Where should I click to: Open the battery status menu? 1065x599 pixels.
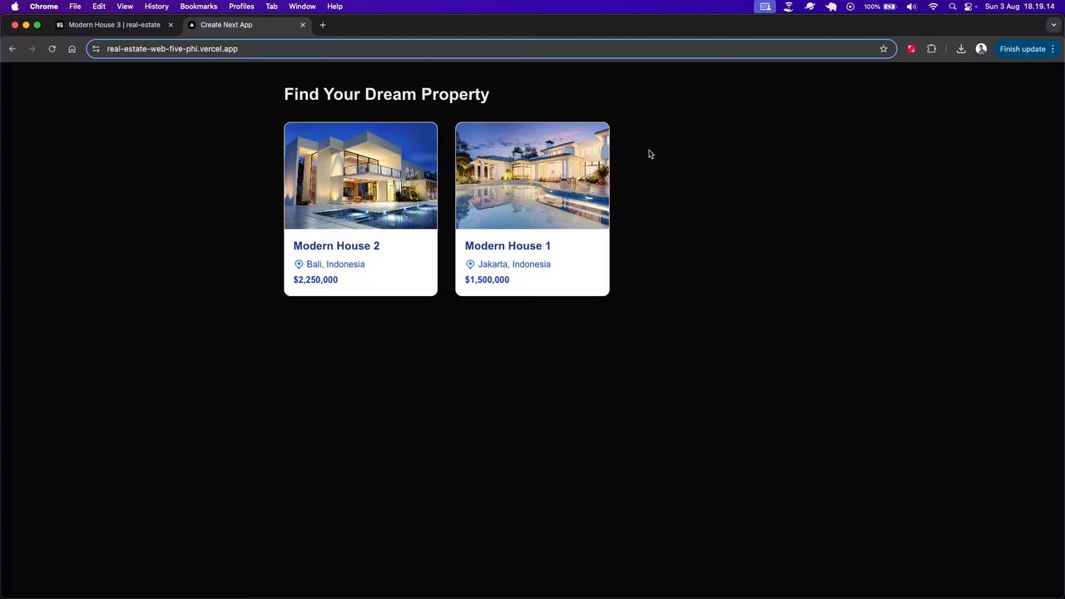pyautogui.click(x=880, y=7)
